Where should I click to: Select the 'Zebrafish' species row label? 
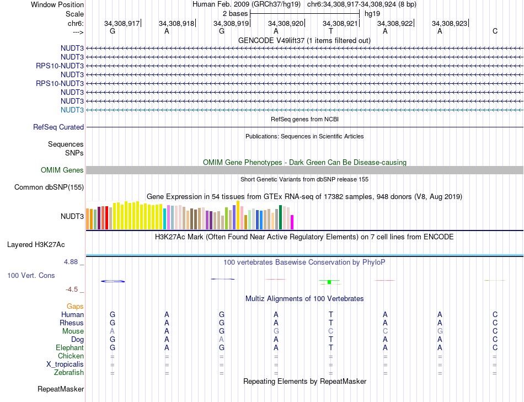point(69,372)
